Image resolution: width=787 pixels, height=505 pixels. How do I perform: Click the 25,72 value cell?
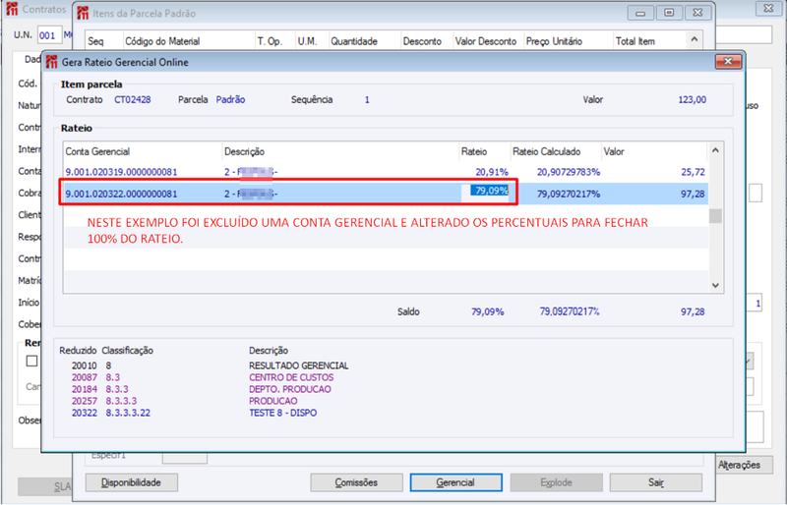pyautogui.click(x=693, y=172)
